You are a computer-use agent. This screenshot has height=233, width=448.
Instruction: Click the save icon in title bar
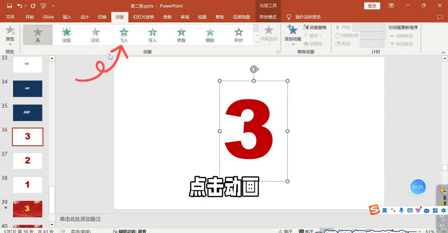(9, 6)
